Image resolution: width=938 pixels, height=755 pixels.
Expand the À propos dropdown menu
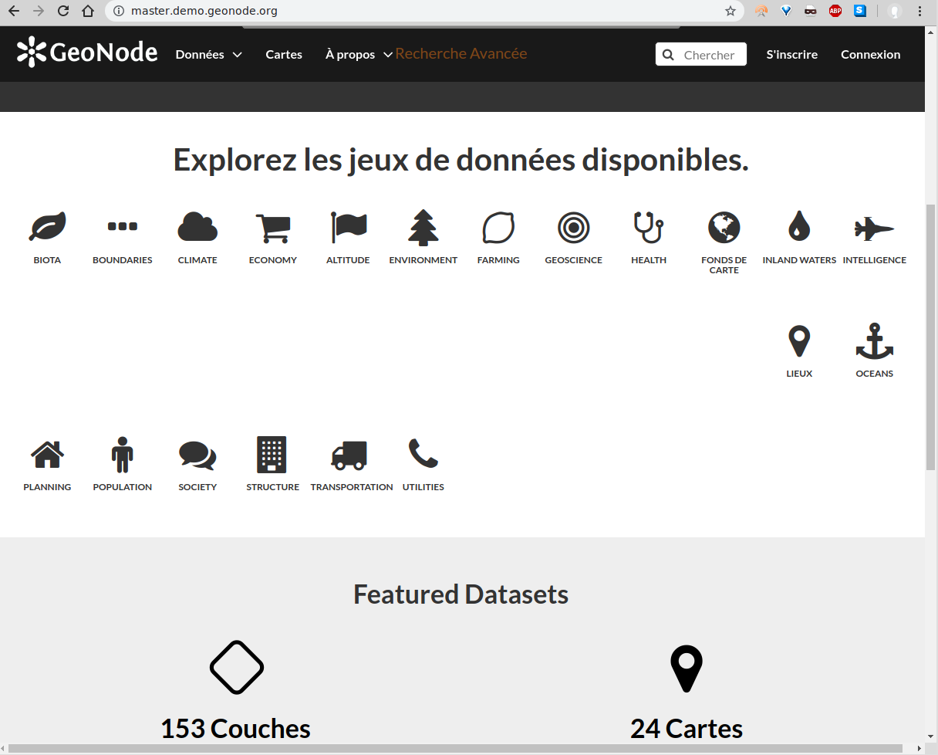click(359, 55)
